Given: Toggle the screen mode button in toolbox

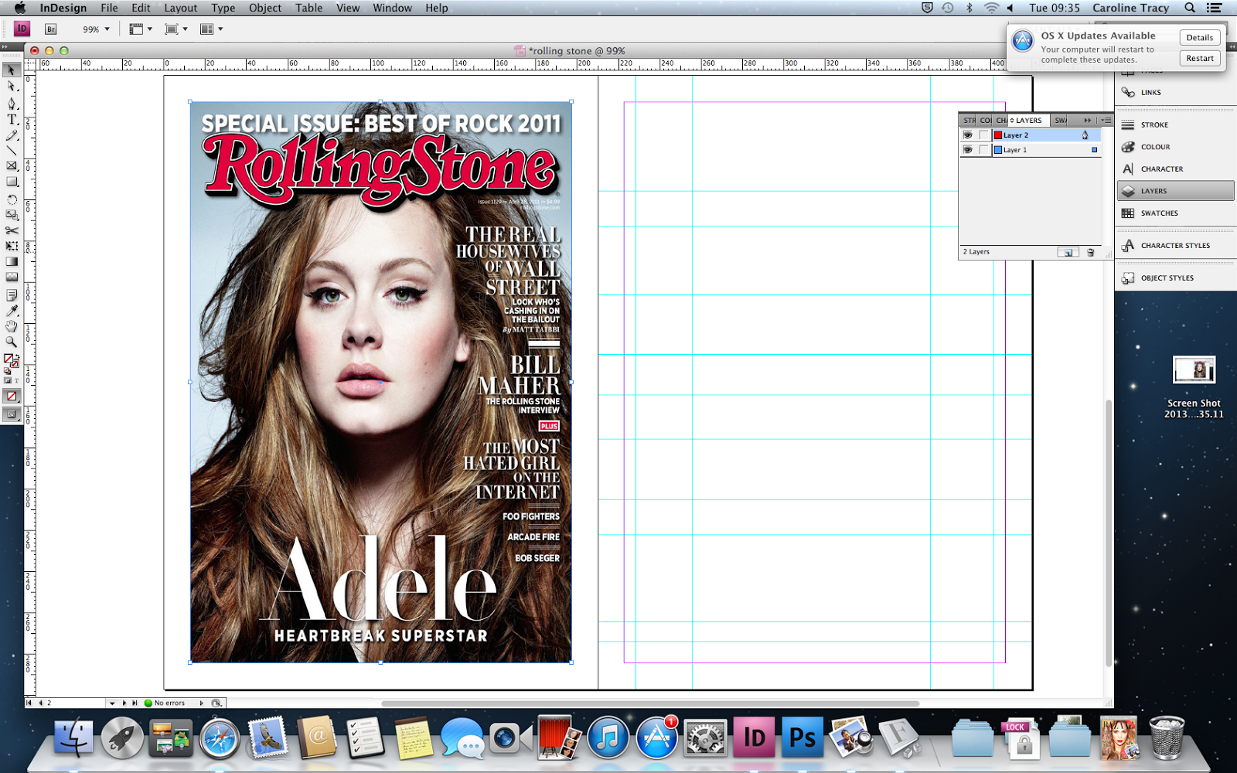Looking at the screenshot, I should [12, 414].
